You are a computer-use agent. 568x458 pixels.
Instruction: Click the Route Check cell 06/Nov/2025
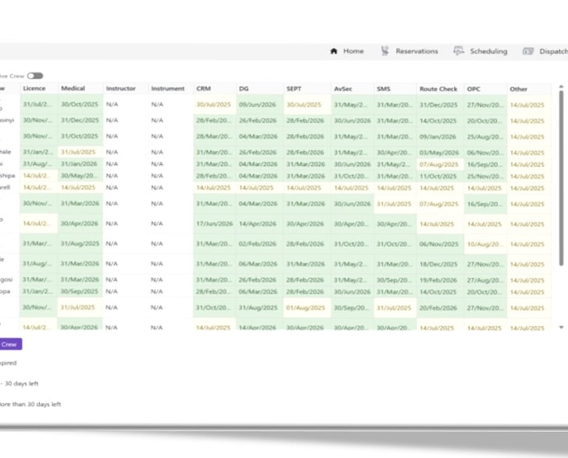[439, 244]
